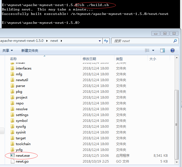Select the newt.go file icon

coord(13,161)
